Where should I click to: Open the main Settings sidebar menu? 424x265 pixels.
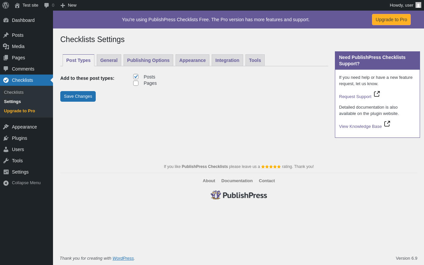26,172
